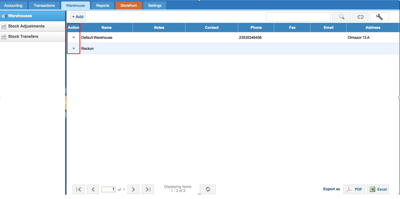The height and width of the screenshot is (199, 400).
Task: Open the Settings tab
Action: (155, 5)
